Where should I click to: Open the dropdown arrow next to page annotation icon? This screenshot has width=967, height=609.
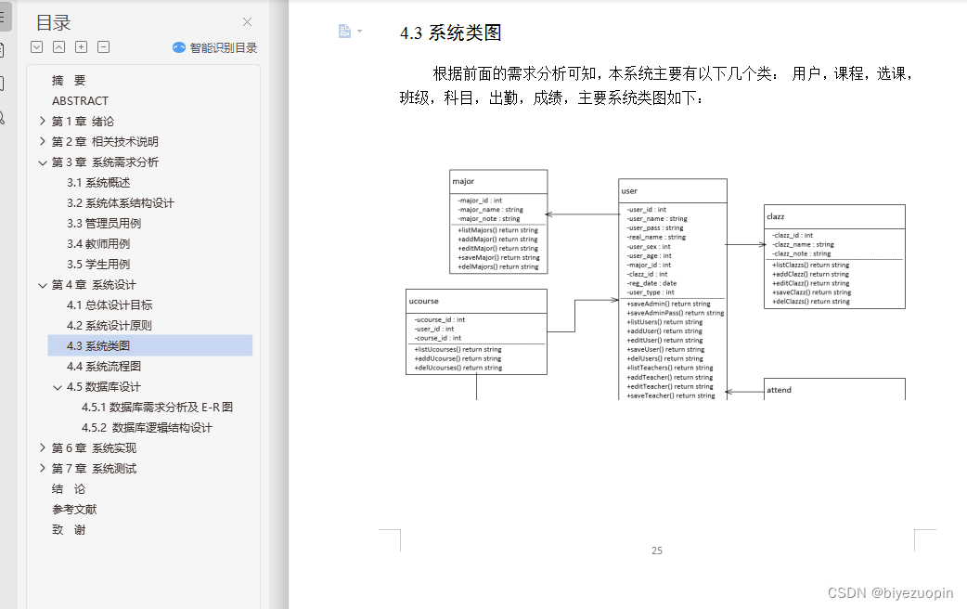[x=357, y=29]
